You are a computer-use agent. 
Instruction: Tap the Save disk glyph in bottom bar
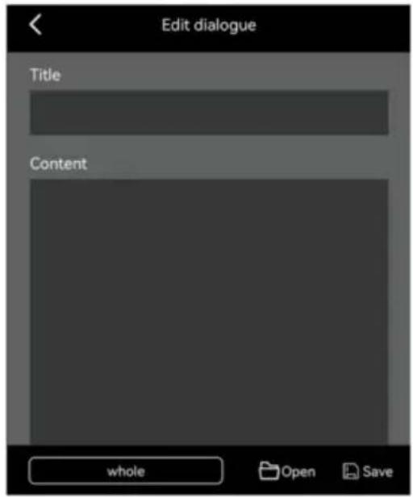350,471
